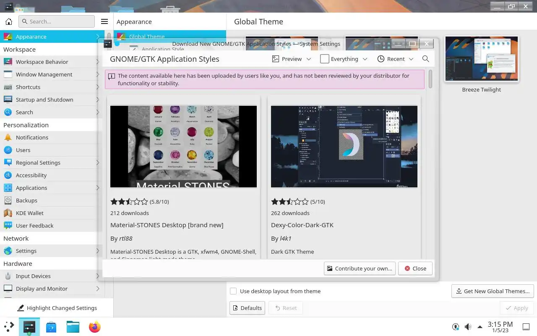537x336 pixels.
Task: Click the 3:15 PM clock in taskbar
Action: [x=500, y=327]
